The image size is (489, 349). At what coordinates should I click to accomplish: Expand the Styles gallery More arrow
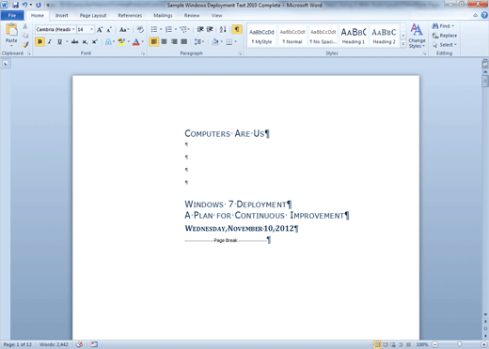[403, 44]
